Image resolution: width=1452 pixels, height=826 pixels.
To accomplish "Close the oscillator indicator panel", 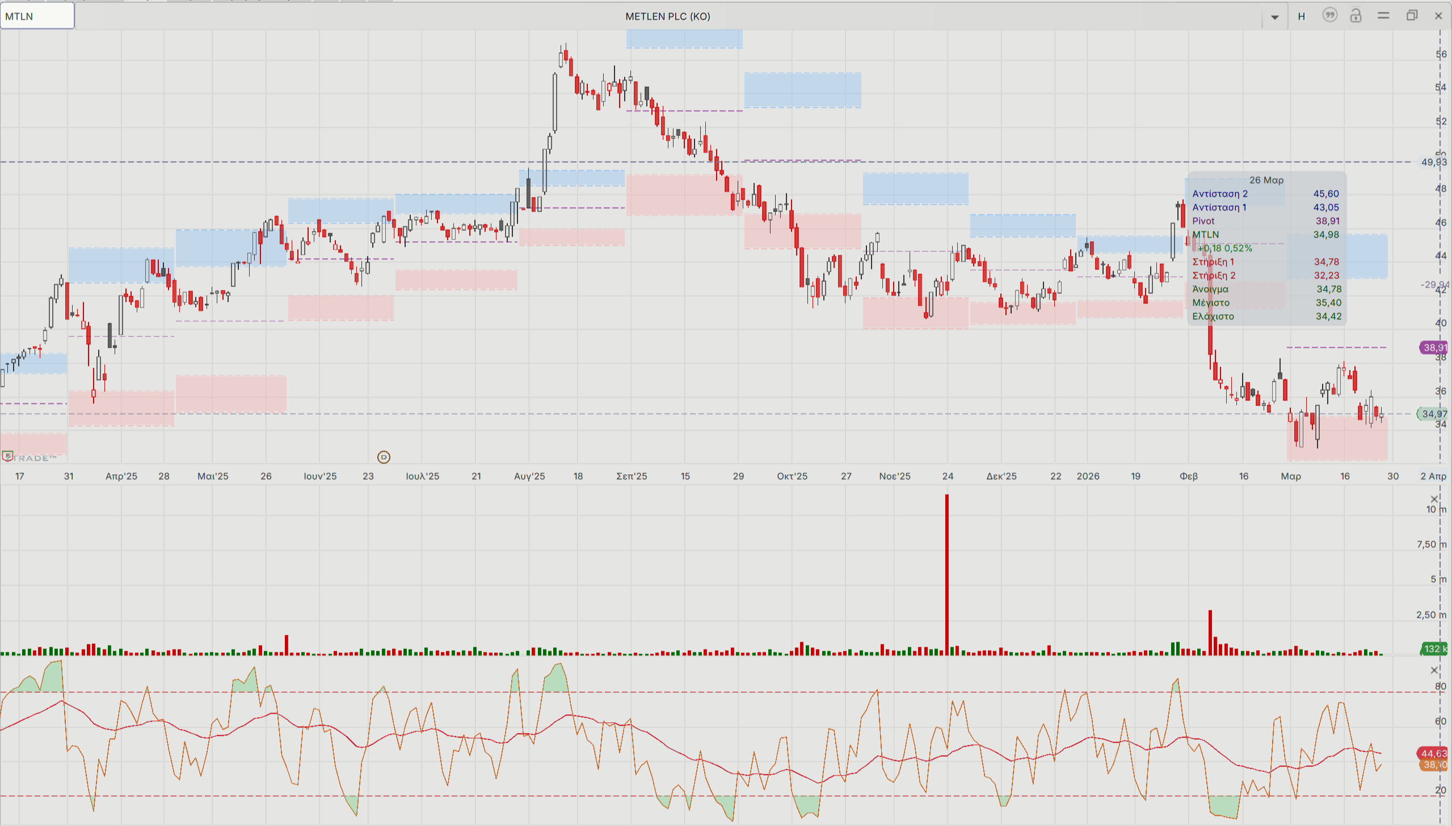I will point(1434,671).
